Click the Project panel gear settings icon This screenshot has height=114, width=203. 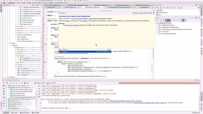click(38, 5)
